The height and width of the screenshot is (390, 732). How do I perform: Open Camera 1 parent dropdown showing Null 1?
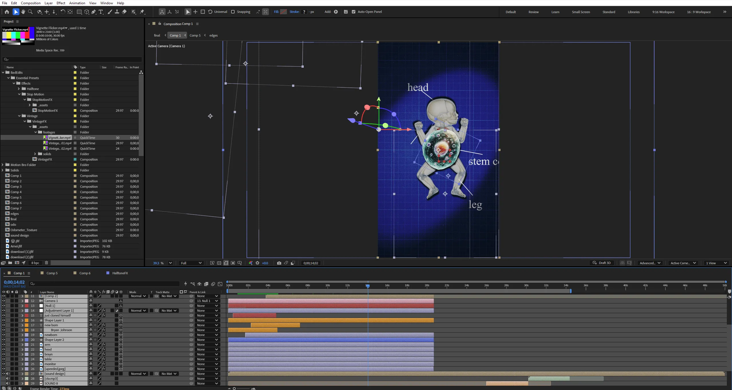tap(207, 301)
